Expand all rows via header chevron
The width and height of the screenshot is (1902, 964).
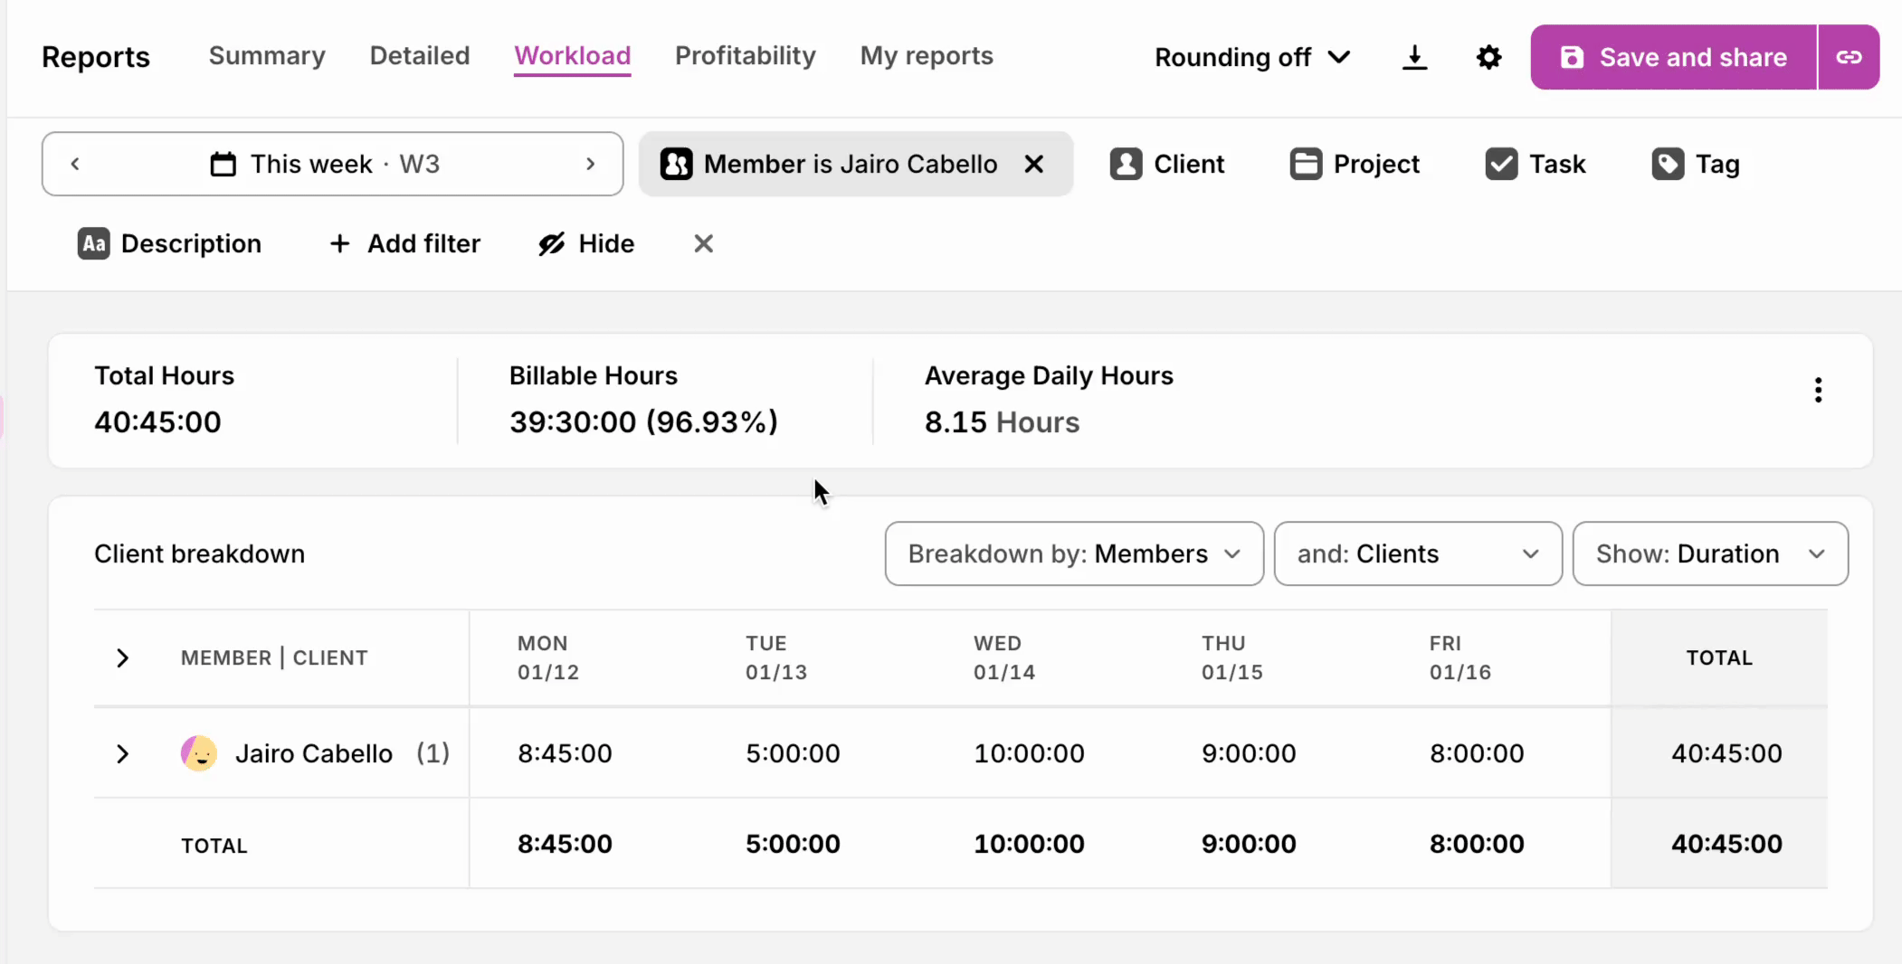(x=123, y=658)
